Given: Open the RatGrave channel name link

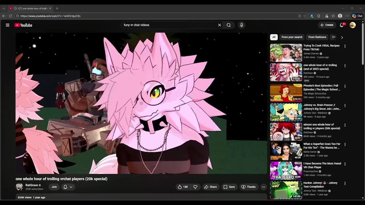Looking at the screenshot, I should (x=32, y=185).
